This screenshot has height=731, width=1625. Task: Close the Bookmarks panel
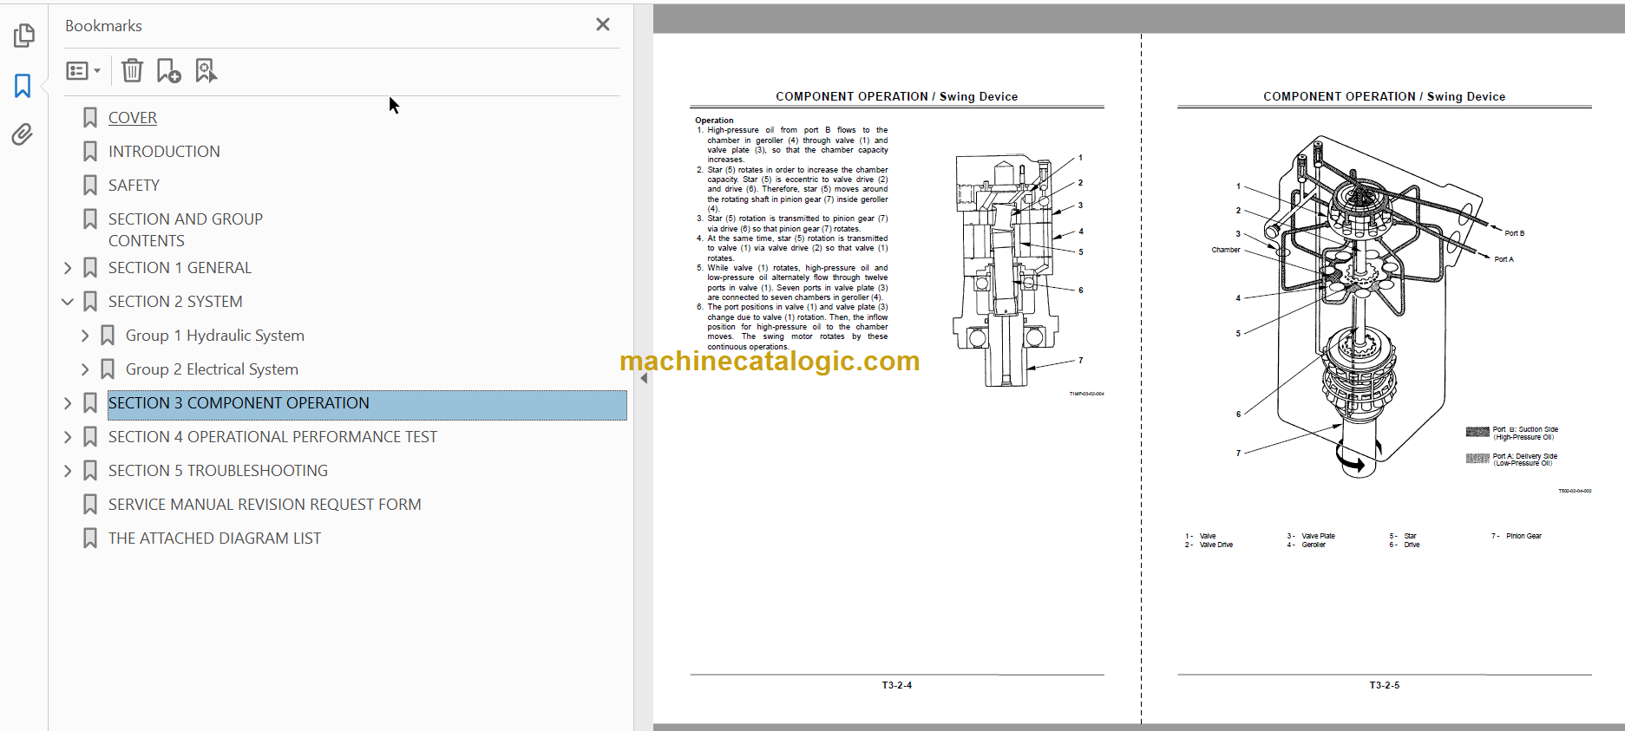[x=603, y=24]
